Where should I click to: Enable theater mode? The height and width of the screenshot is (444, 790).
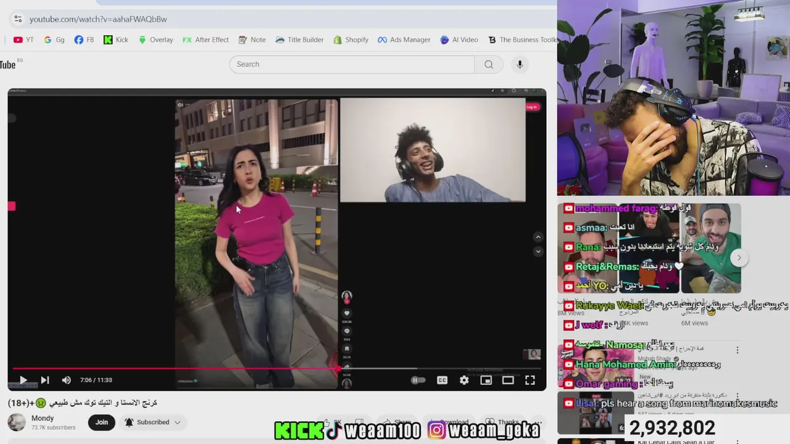pos(508,380)
